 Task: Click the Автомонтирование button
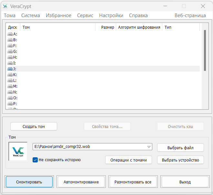click(x=81, y=182)
